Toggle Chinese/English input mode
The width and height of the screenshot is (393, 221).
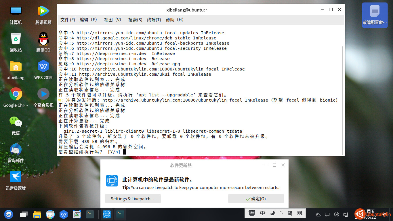(262, 213)
